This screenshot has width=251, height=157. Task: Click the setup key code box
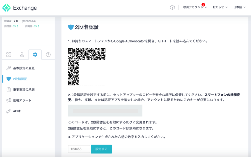[105, 111]
